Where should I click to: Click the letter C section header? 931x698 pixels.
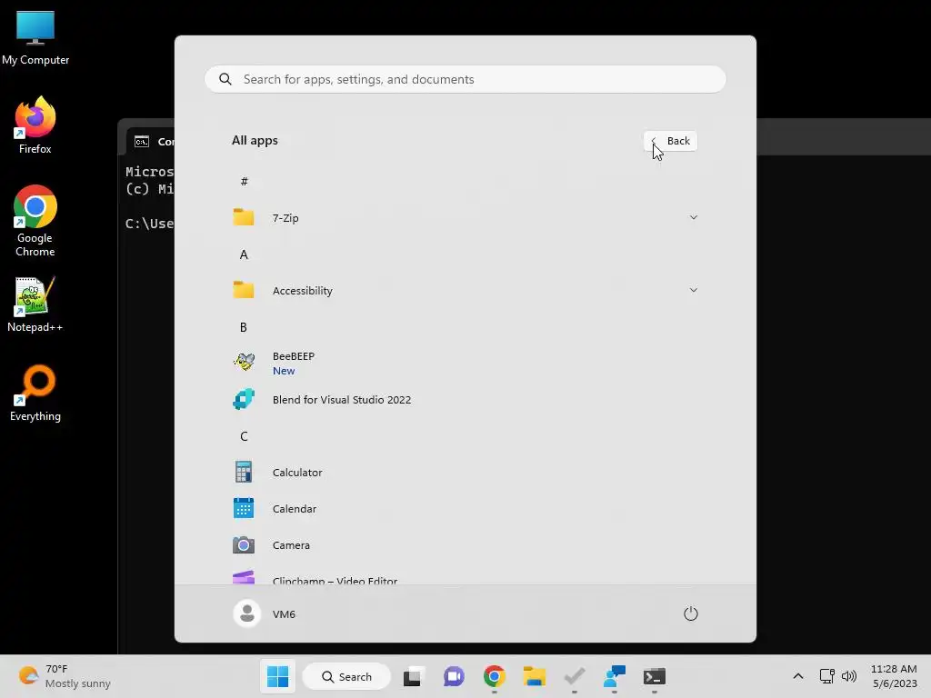pos(244,436)
